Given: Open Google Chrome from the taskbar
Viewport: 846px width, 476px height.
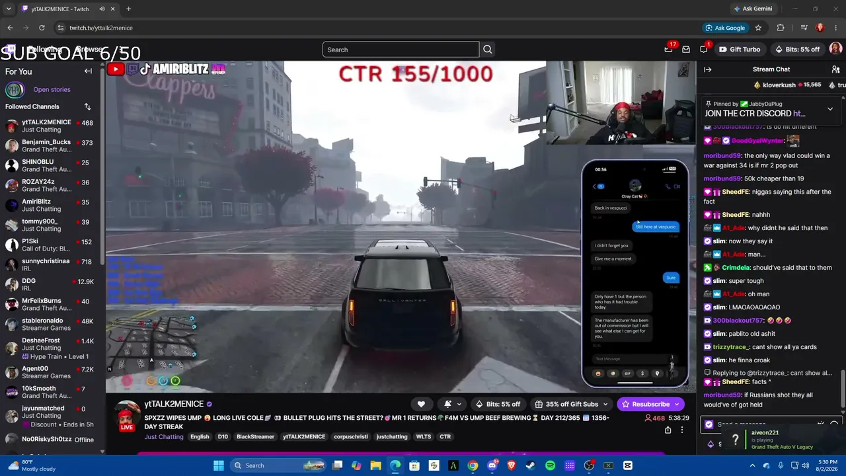Looking at the screenshot, I should pyautogui.click(x=473, y=465).
